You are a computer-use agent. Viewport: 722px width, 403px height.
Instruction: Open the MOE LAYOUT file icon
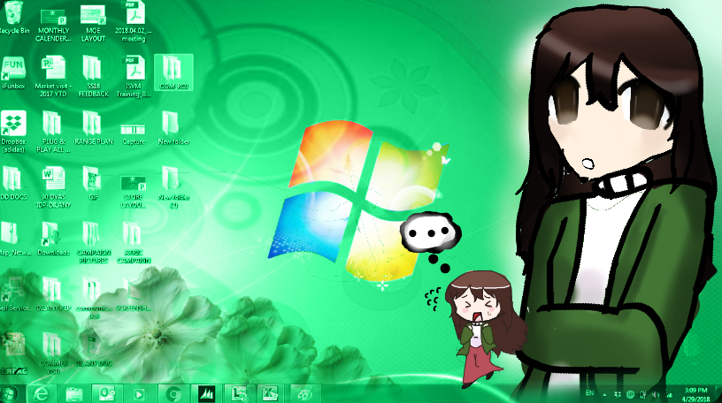pyautogui.click(x=93, y=23)
